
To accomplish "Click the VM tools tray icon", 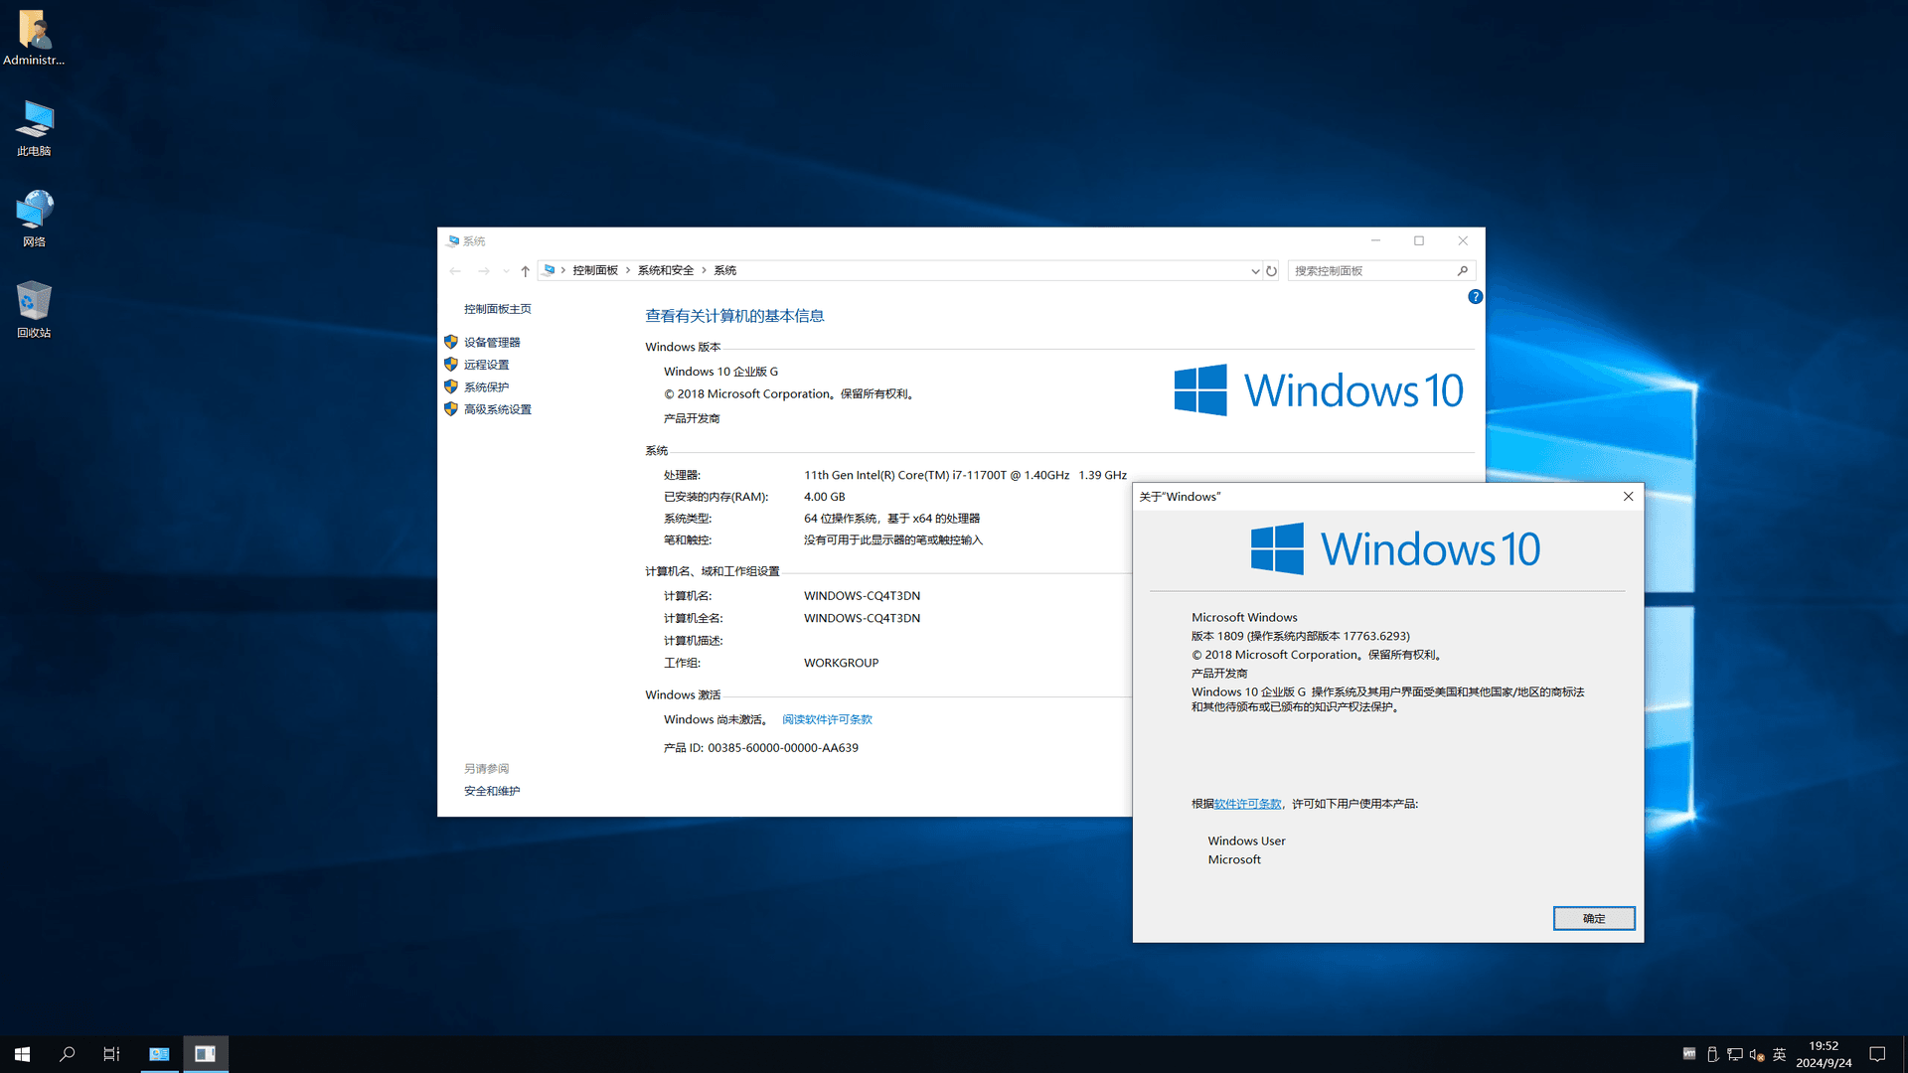I will pos(1689,1053).
